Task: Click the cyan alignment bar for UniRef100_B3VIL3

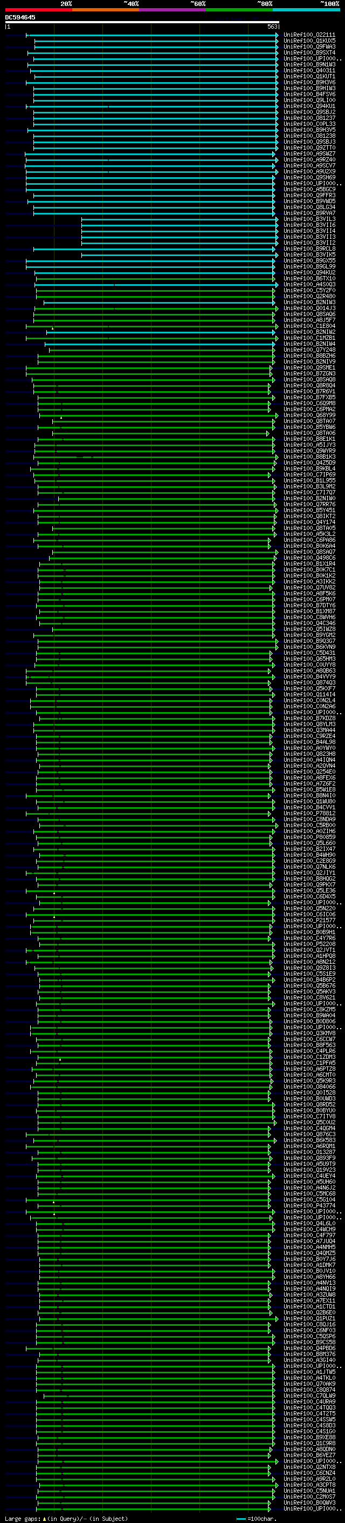Action: coord(180,219)
